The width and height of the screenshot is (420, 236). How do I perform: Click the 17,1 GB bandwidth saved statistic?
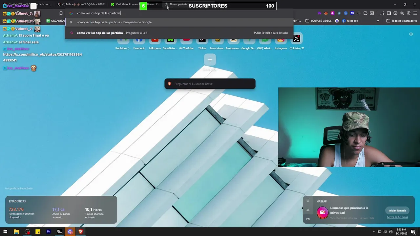click(61, 213)
